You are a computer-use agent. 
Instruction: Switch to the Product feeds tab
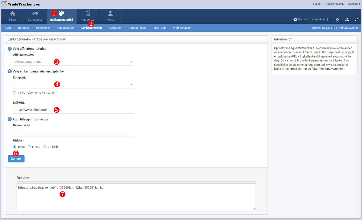[x=137, y=28]
